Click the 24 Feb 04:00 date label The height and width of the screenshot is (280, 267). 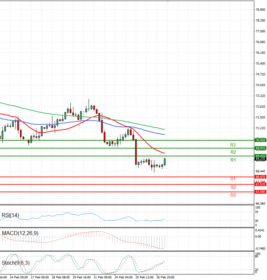coord(124,277)
